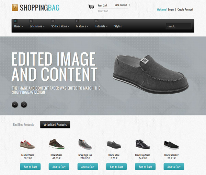206x175 pixels.
Task: Select the Black Sneaker product image
Action: pyautogui.click(x=171, y=145)
